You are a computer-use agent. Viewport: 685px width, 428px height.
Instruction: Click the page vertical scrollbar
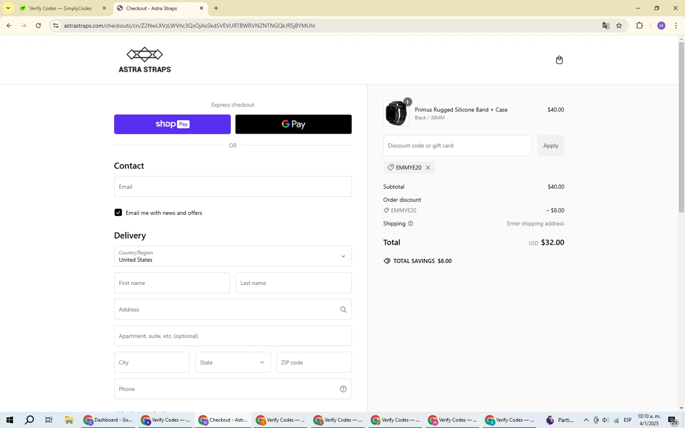pyautogui.click(x=681, y=127)
